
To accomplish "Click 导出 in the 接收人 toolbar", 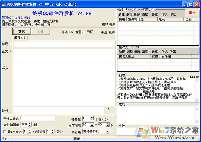I will pos(173,52).
